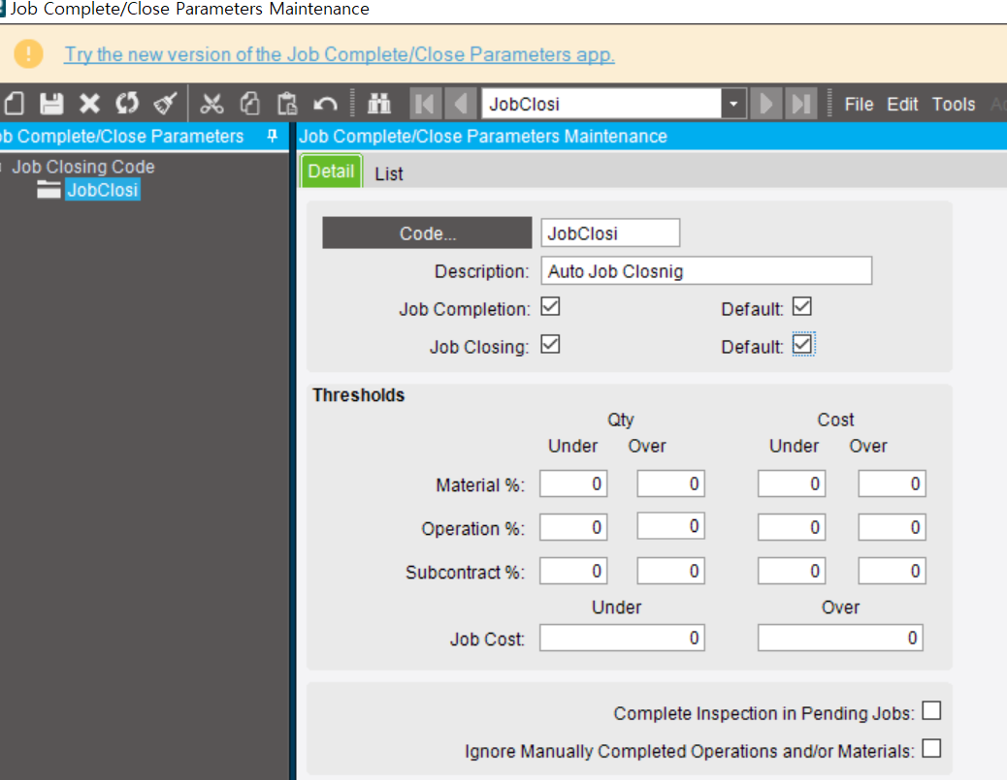
Task: Undo the last change with the Undo icon
Action: tap(326, 103)
